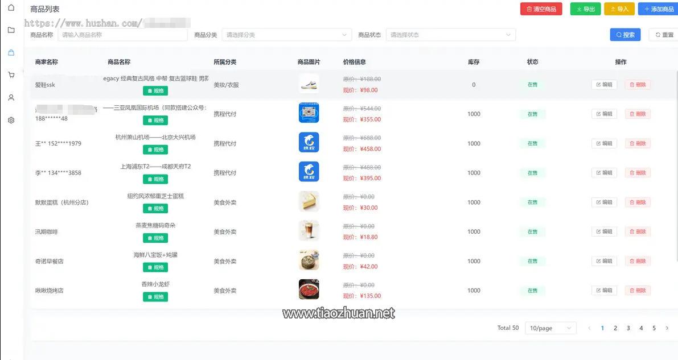The height and width of the screenshot is (360, 678).
Task: Delete the 爱鞋ssk product row
Action: pyautogui.click(x=637, y=85)
